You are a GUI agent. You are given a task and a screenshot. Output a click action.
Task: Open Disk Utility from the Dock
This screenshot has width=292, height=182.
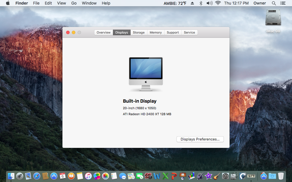click(234, 176)
